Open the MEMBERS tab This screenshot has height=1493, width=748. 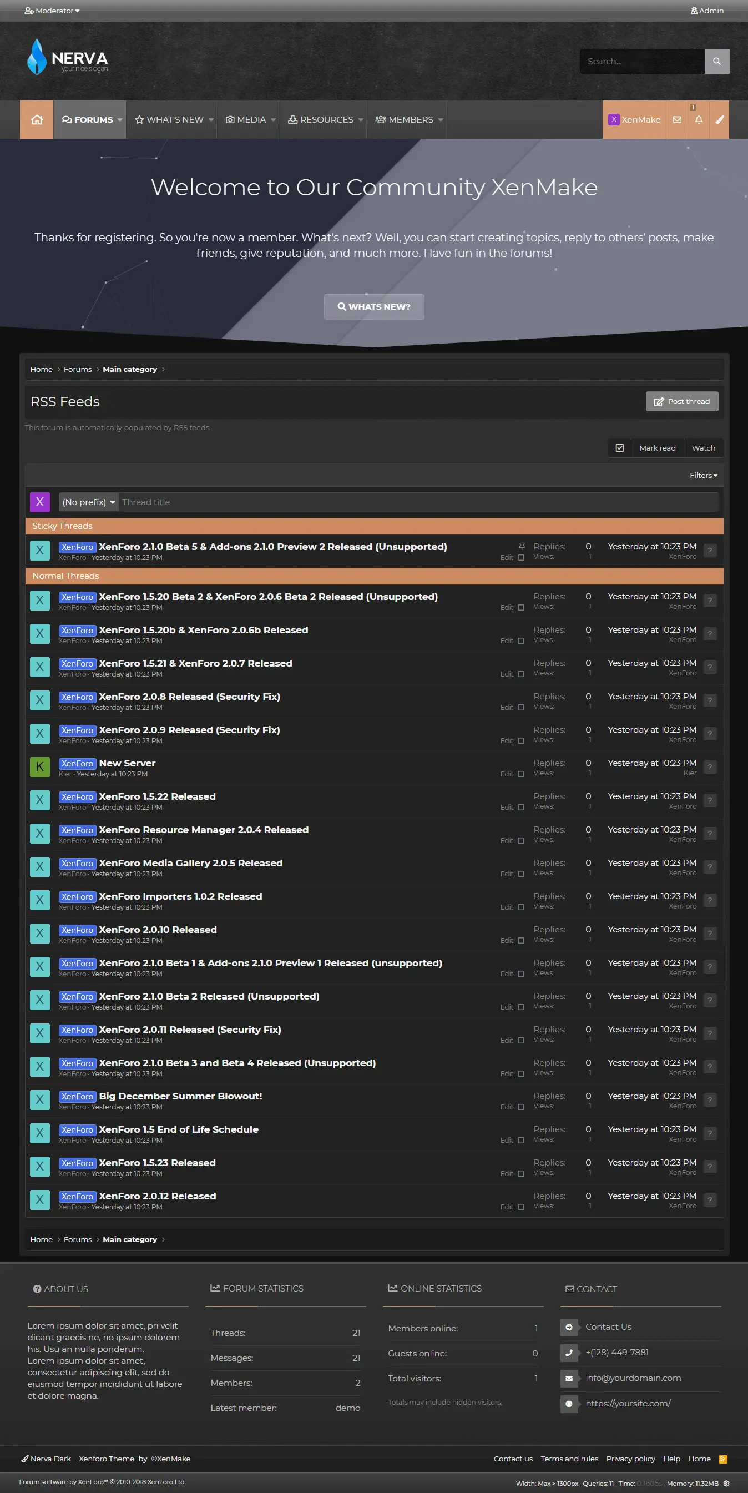coord(405,119)
